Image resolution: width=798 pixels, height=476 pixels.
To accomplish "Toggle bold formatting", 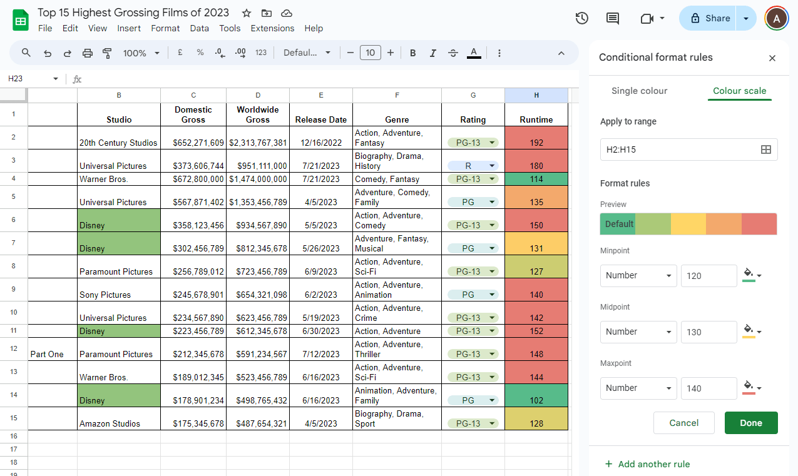I will (x=413, y=53).
